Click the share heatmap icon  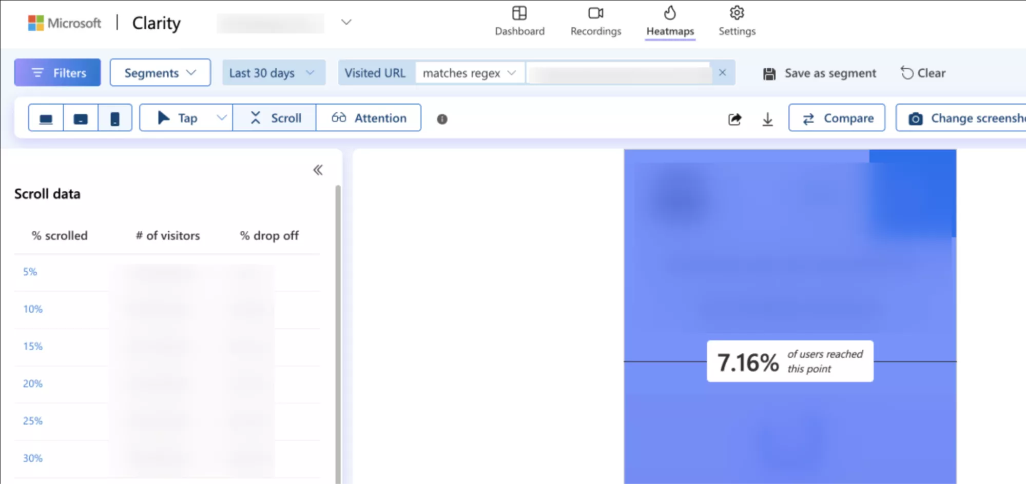point(734,119)
